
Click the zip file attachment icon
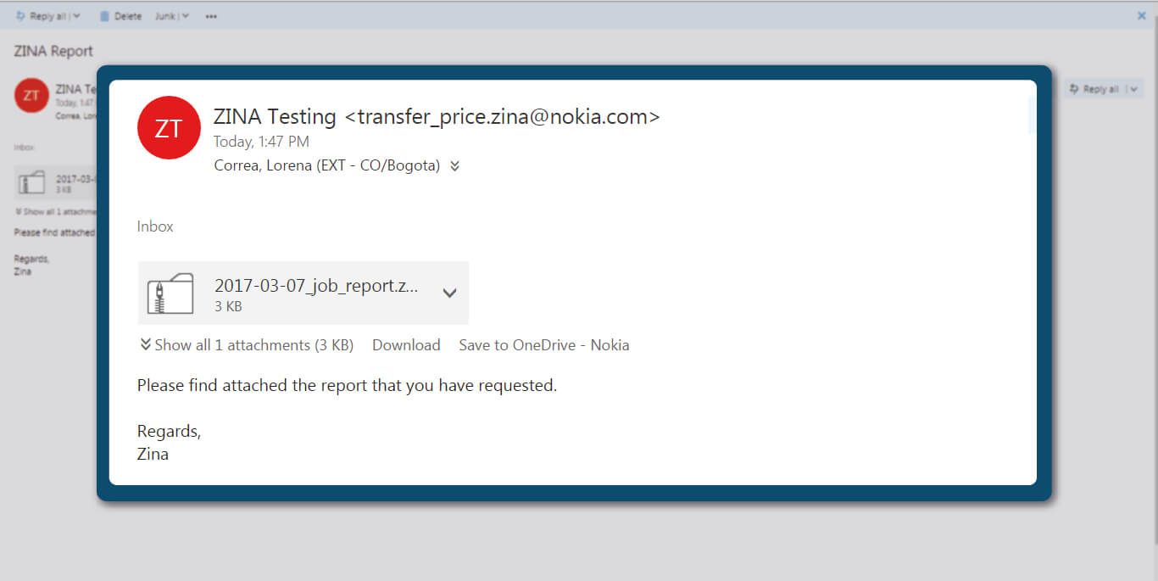click(x=170, y=293)
